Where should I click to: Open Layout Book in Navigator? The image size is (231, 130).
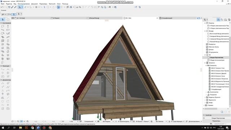click(x=226, y=19)
